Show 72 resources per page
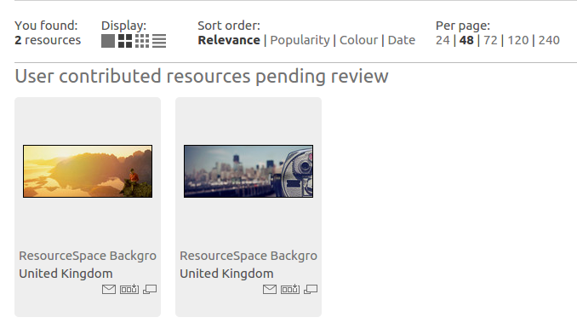This screenshot has height=323, width=577. 490,40
